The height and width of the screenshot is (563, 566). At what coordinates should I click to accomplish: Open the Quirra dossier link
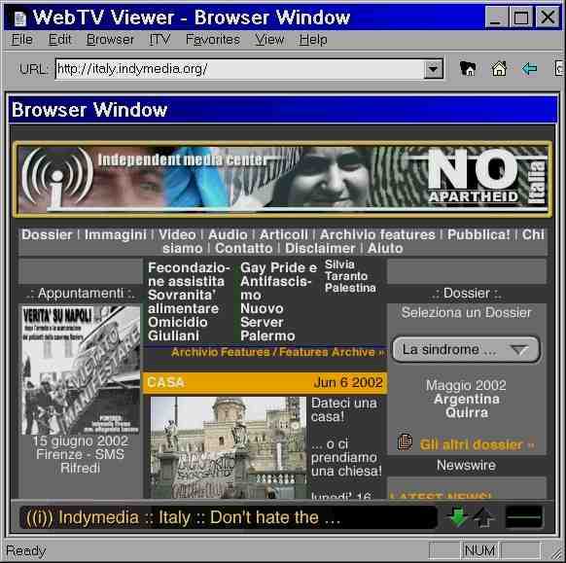[467, 412]
